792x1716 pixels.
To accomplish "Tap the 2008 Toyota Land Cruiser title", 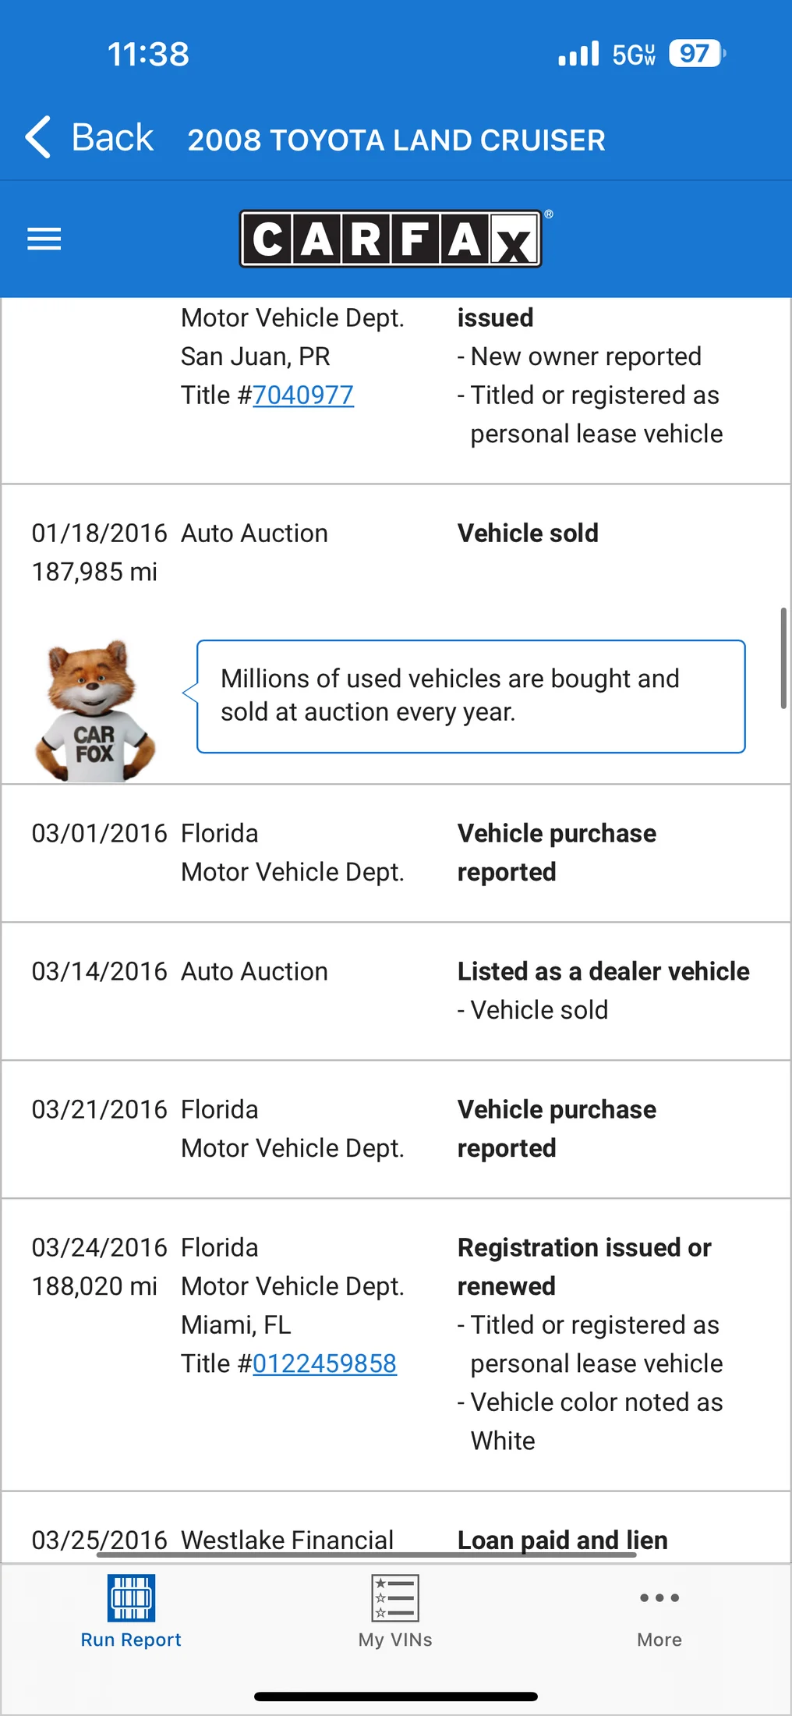I will (x=396, y=140).
